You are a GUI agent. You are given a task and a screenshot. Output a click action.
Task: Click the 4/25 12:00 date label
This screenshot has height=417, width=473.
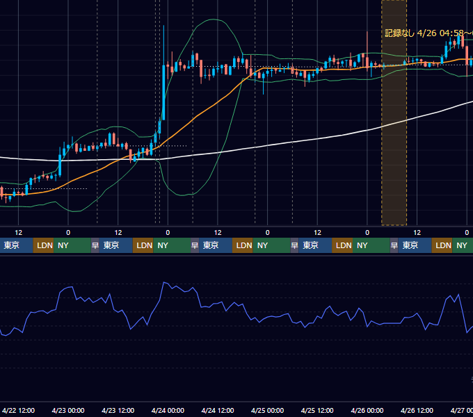pos(317,410)
